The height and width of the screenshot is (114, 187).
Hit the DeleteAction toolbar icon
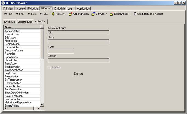pyautogui.click(x=112, y=14)
